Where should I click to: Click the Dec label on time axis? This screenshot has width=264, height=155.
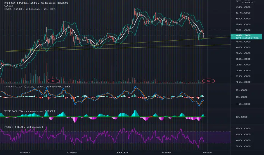(x=72, y=152)
